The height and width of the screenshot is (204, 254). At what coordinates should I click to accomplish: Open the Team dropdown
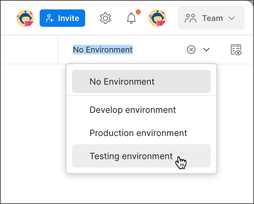(211, 18)
